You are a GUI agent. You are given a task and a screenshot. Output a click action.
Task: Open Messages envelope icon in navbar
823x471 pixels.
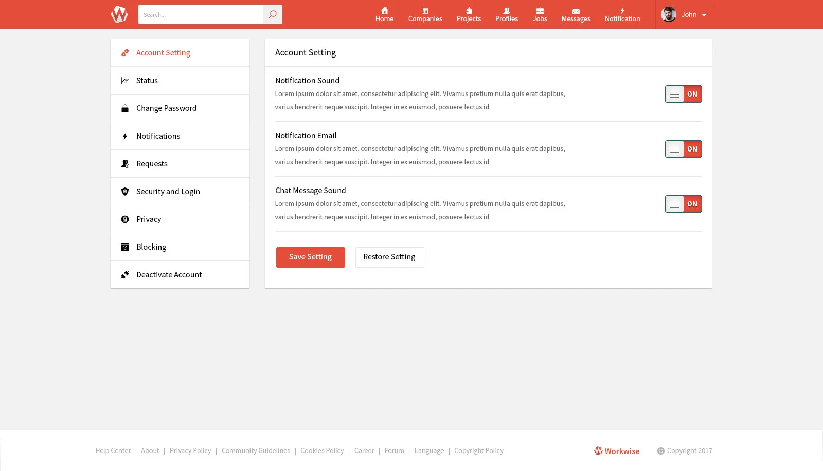pyautogui.click(x=576, y=10)
